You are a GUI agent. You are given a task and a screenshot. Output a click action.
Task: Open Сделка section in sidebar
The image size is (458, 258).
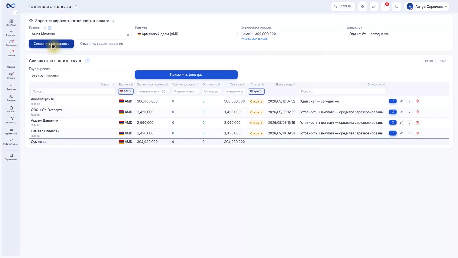click(x=11, y=64)
